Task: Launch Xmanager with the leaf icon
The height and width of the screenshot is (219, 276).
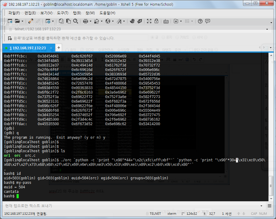Action: point(139,21)
